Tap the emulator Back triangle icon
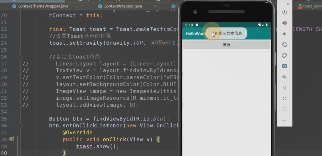 click(x=285, y=88)
